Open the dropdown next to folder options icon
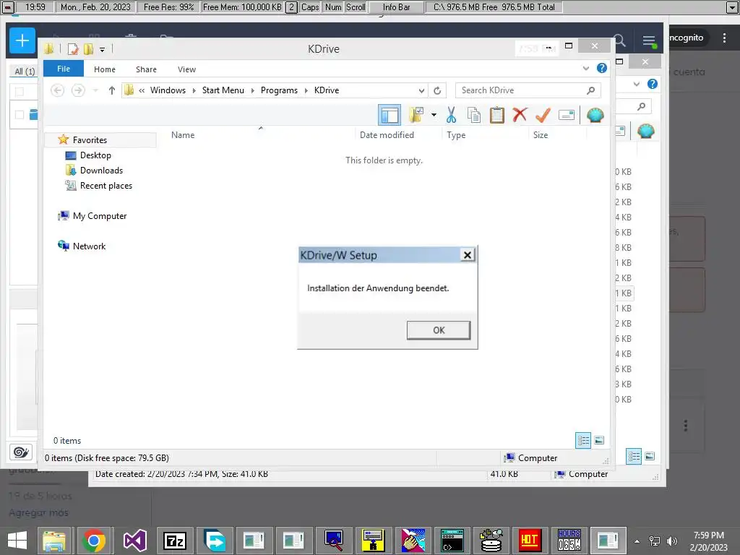The width and height of the screenshot is (740, 555). point(434,115)
